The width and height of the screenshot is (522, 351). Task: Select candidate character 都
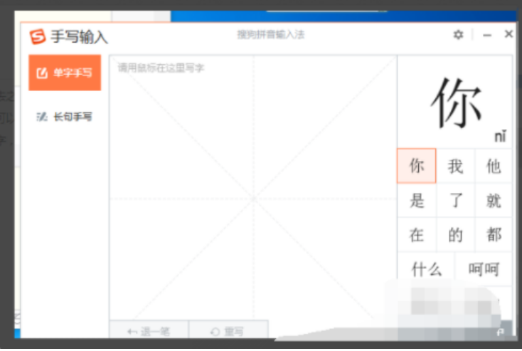(x=494, y=235)
